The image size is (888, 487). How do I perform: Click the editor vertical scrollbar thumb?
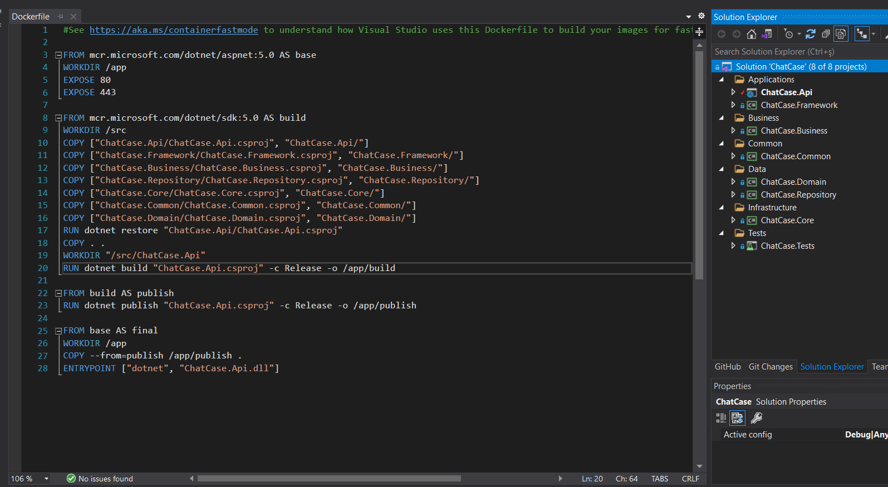[699, 165]
